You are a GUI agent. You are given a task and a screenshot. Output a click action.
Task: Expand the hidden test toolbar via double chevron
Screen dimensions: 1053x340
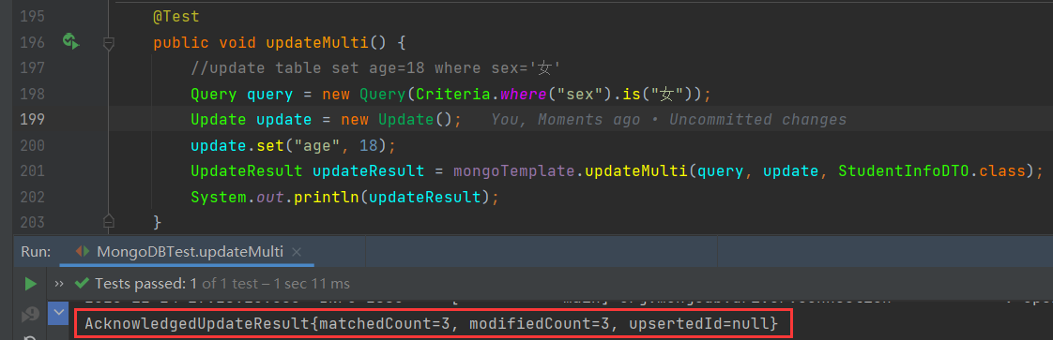point(59,284)
